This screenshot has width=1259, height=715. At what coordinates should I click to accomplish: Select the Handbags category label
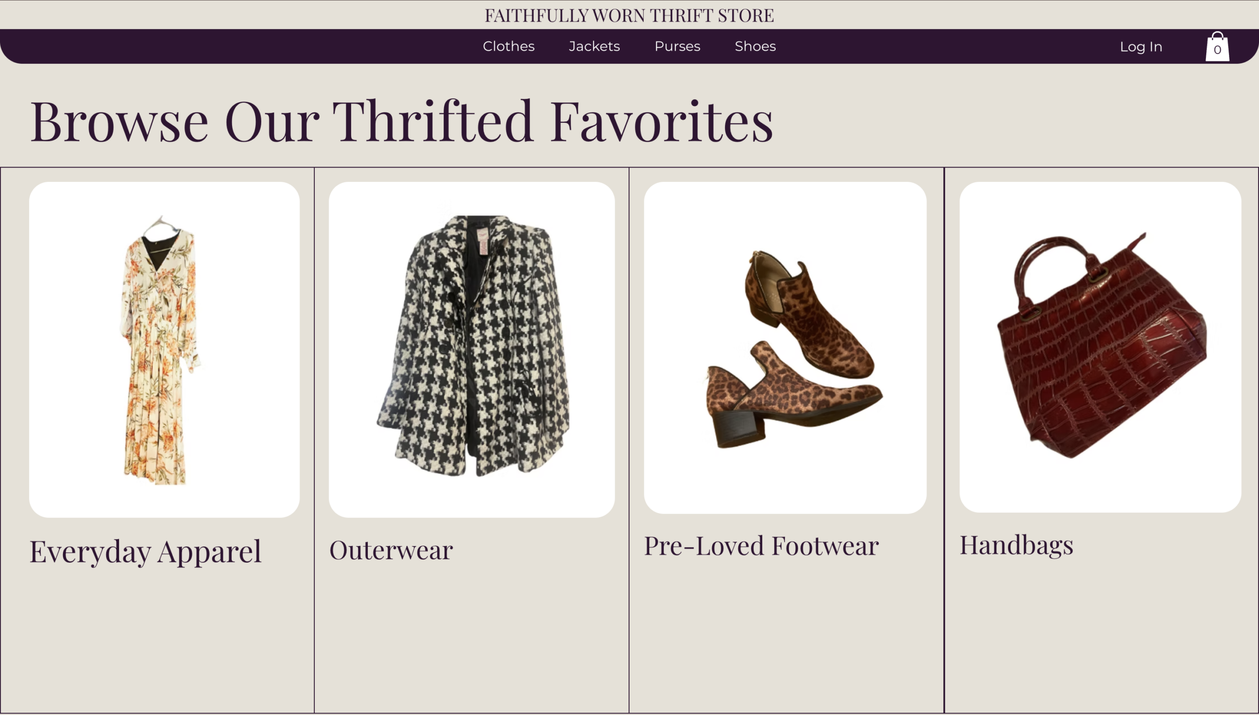coord(1016,545)
